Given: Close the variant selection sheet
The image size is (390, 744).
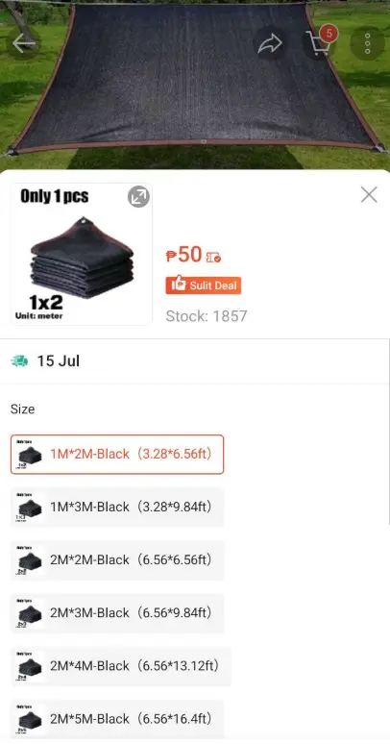Looking at the screenshot, I should pos(369,194).
